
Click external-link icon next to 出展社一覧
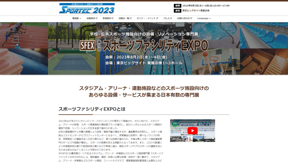pyautogui.click(x=130, y=18)
